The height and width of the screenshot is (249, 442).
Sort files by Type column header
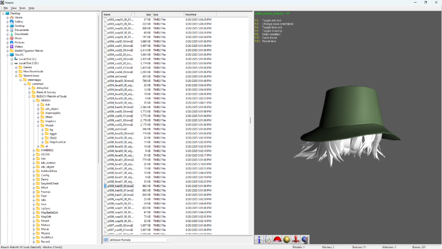click(x=168, y=15)
